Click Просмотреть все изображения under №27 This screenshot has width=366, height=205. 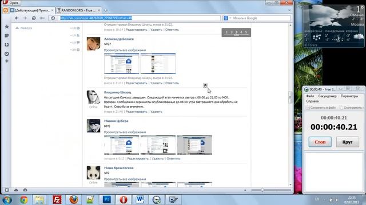coord(125,50)
